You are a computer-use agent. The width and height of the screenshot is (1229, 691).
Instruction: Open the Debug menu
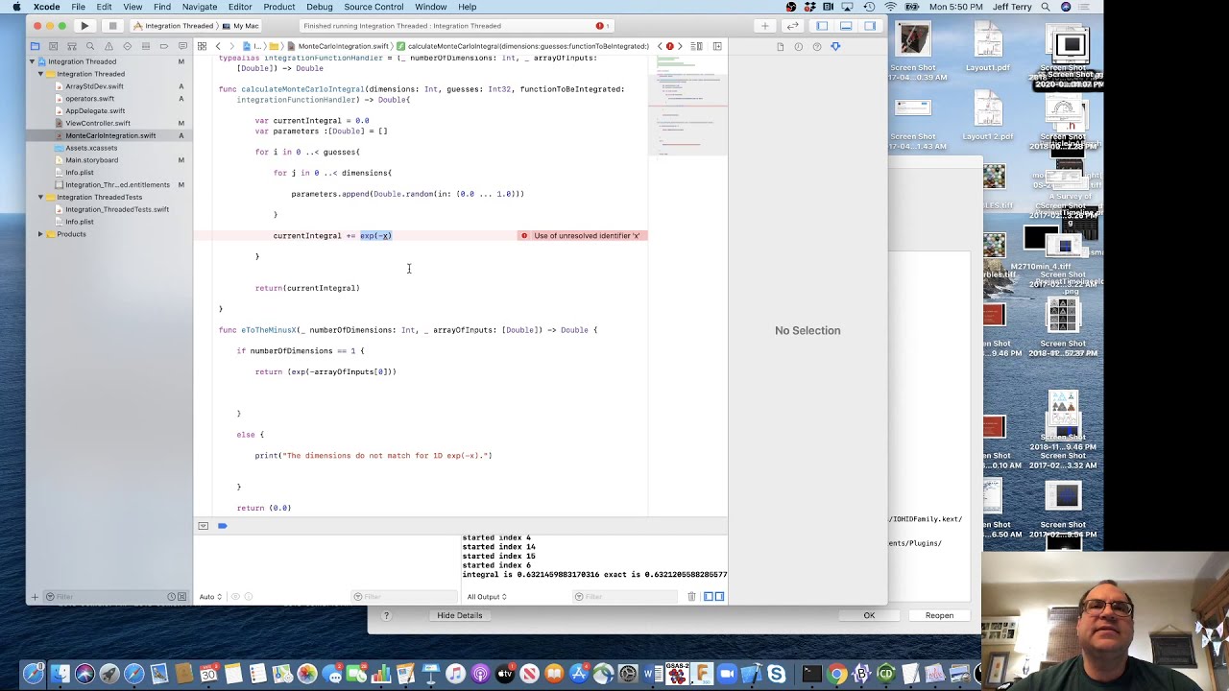click(x=320, y=7)
